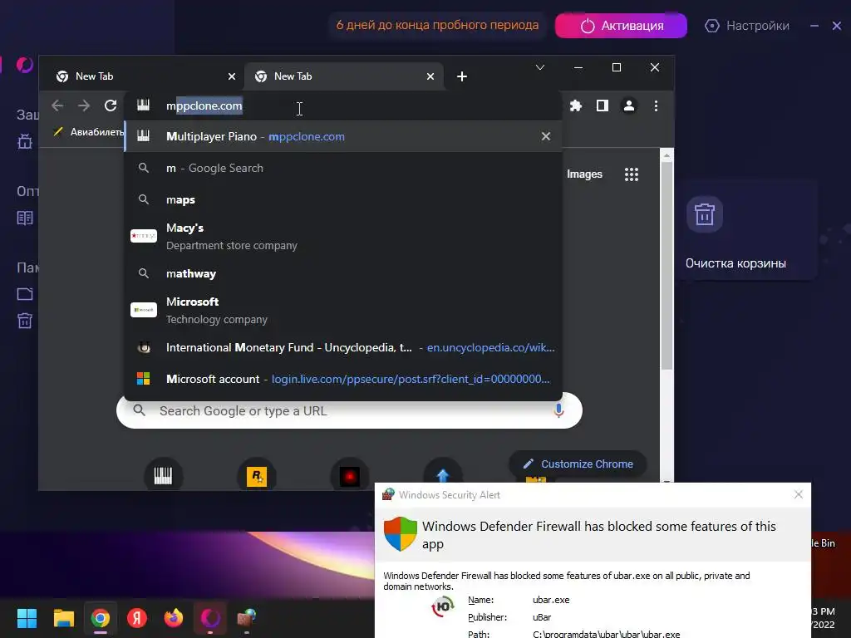Image resolution: width=851 pixels, height=638 pixels.
Task: Click Search Google or type a URL box
Action: tap(349, 410)
